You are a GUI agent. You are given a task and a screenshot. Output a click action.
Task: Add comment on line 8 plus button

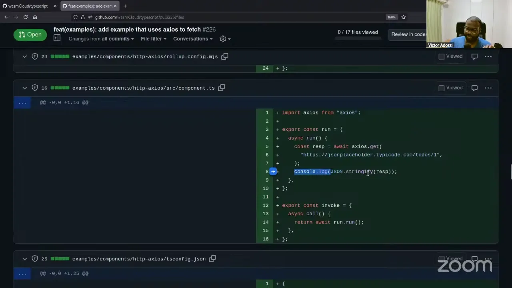click(x=273, y=172)
